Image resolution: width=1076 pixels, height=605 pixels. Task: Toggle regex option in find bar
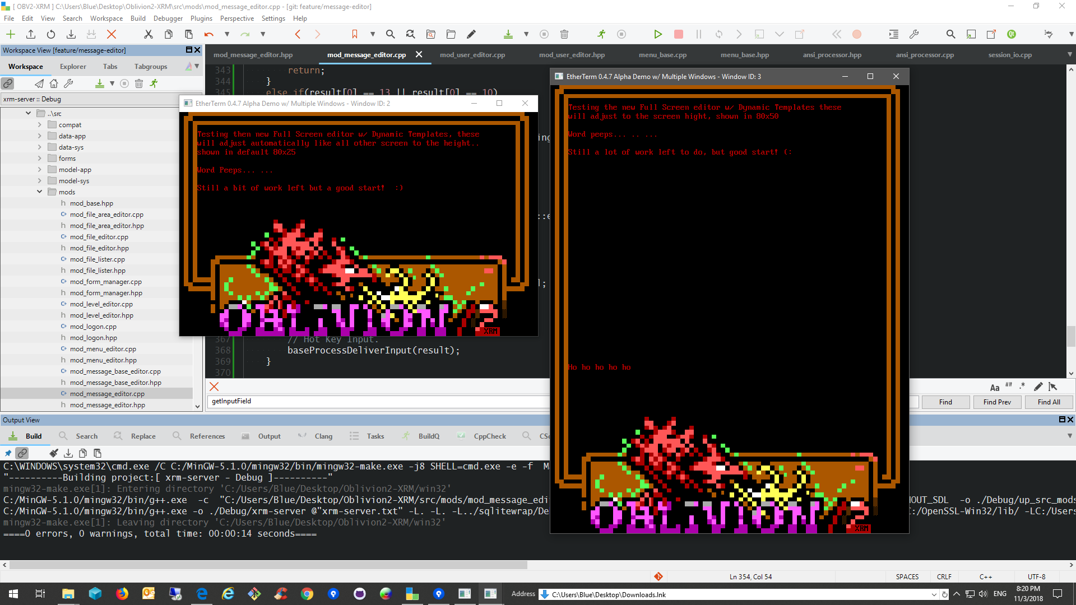tap(1022, 386)
